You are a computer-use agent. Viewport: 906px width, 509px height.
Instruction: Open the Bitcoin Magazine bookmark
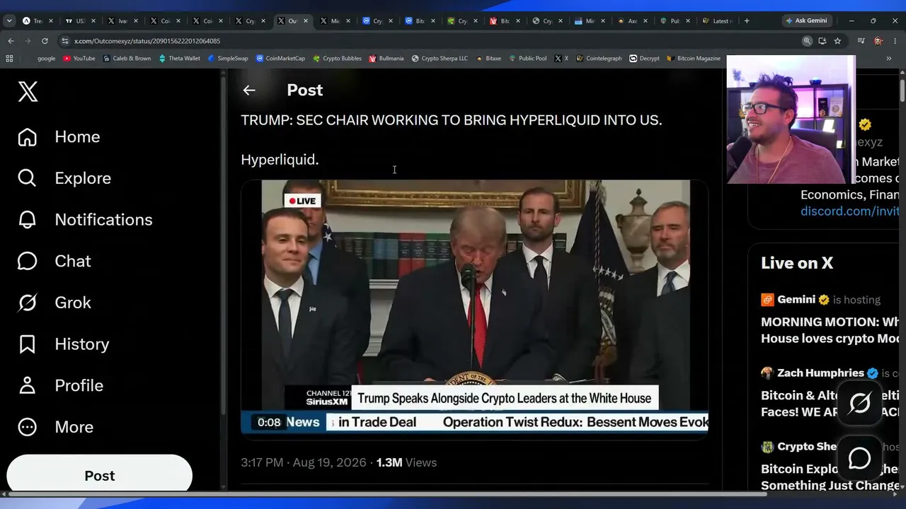[x=694, y=59]
